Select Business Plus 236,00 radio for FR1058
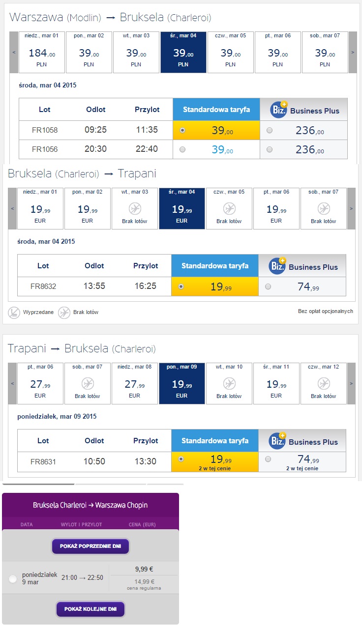Viewport: 362px width, 629px height. pos(269,130)
